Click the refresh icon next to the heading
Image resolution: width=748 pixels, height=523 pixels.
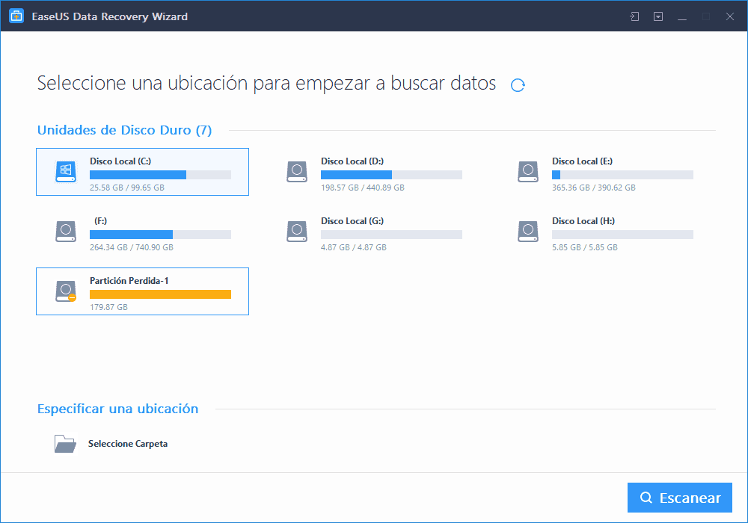(x=517, y=85)
